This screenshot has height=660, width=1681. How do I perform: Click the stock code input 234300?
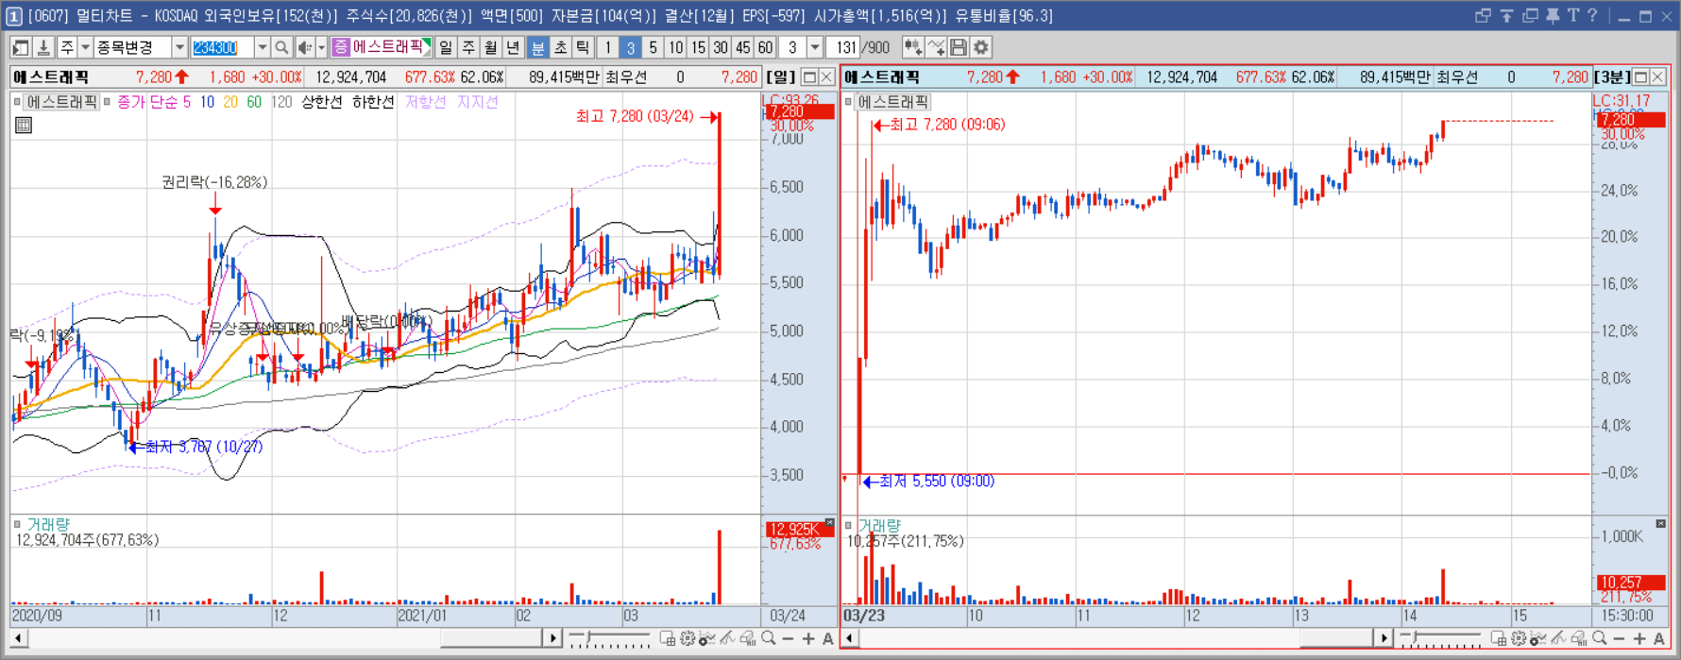222,47
